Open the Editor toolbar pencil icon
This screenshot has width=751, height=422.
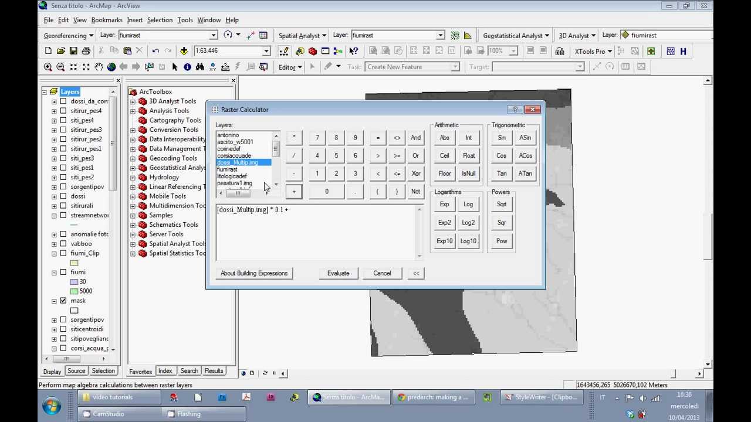284,51
